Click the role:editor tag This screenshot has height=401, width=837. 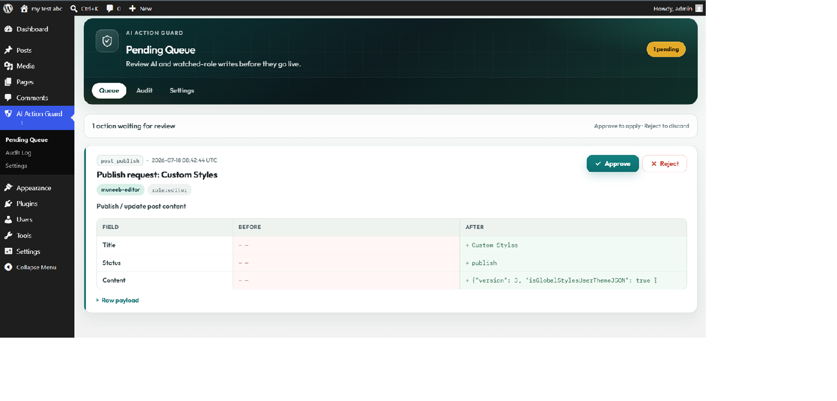tap(170, 189)
